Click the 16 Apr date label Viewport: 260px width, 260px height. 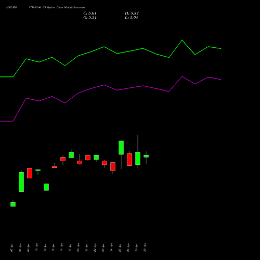61,248
